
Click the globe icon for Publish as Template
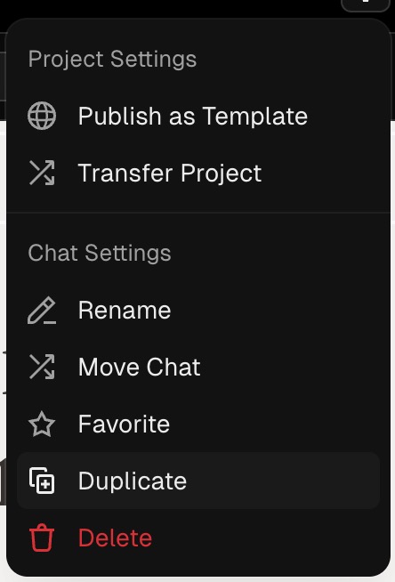pyautogui.click(x=42, y=116)
